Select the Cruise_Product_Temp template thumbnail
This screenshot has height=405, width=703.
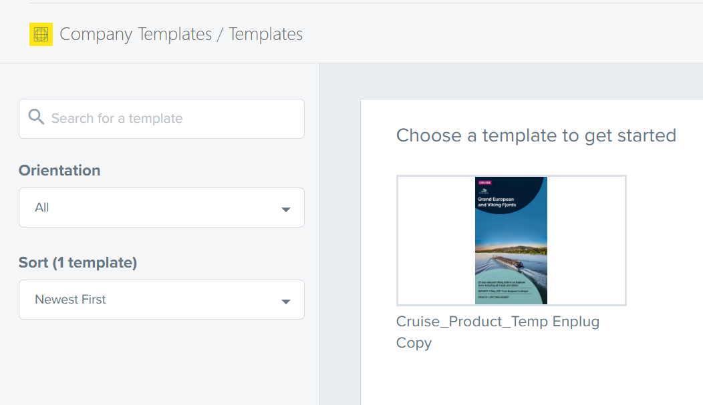pos(511,240)
